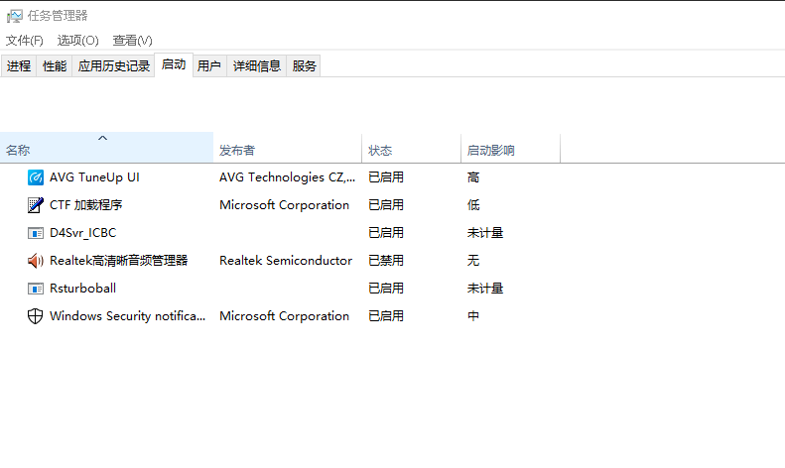The image size is (785, 468).
Task: Click the CTF 加载程序 pen icon
Action: pyautogui.click(x=36, y=205)
